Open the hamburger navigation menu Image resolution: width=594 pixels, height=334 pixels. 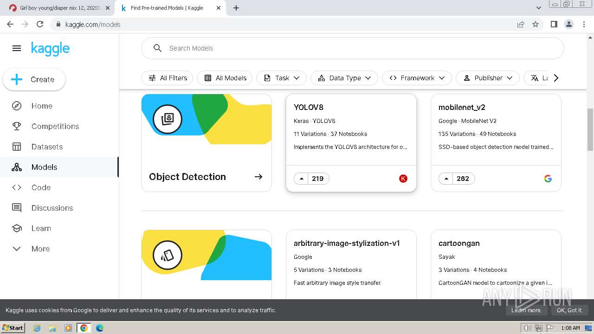point(17,48)
